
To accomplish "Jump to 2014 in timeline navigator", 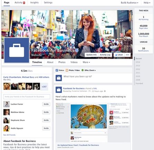I will (138, 62).
